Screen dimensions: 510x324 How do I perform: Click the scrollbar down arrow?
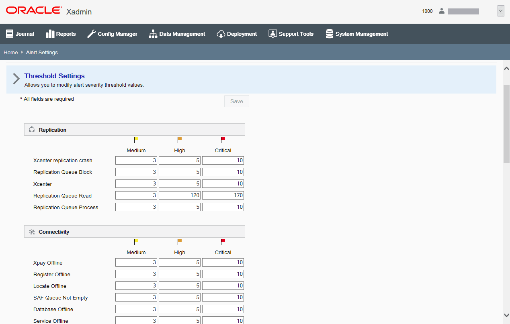tap(506, 315)
